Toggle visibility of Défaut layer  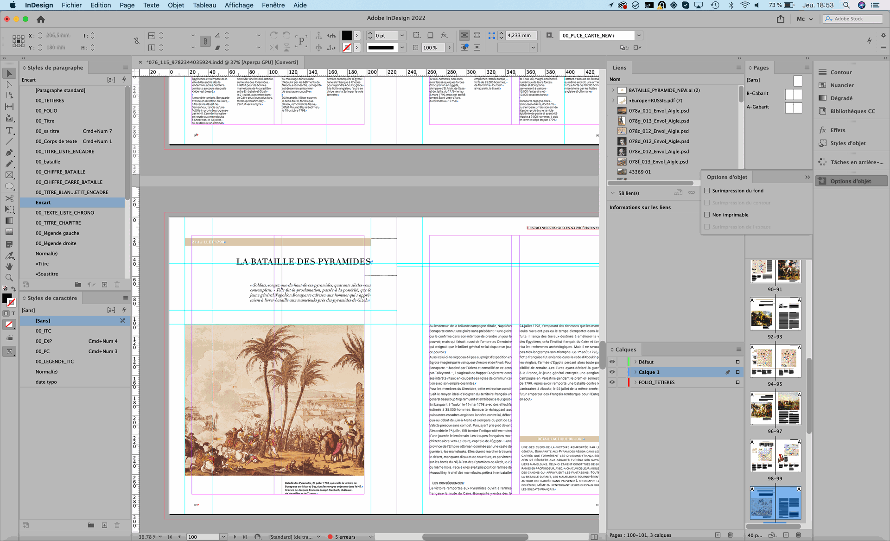tap(612, 362)
